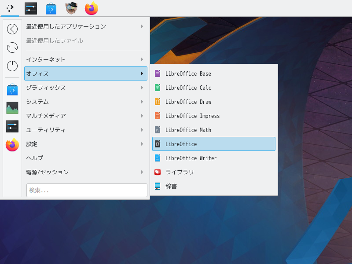Select the マルチメディア category
Screen dimensions: 352x264
coord(86,116)
